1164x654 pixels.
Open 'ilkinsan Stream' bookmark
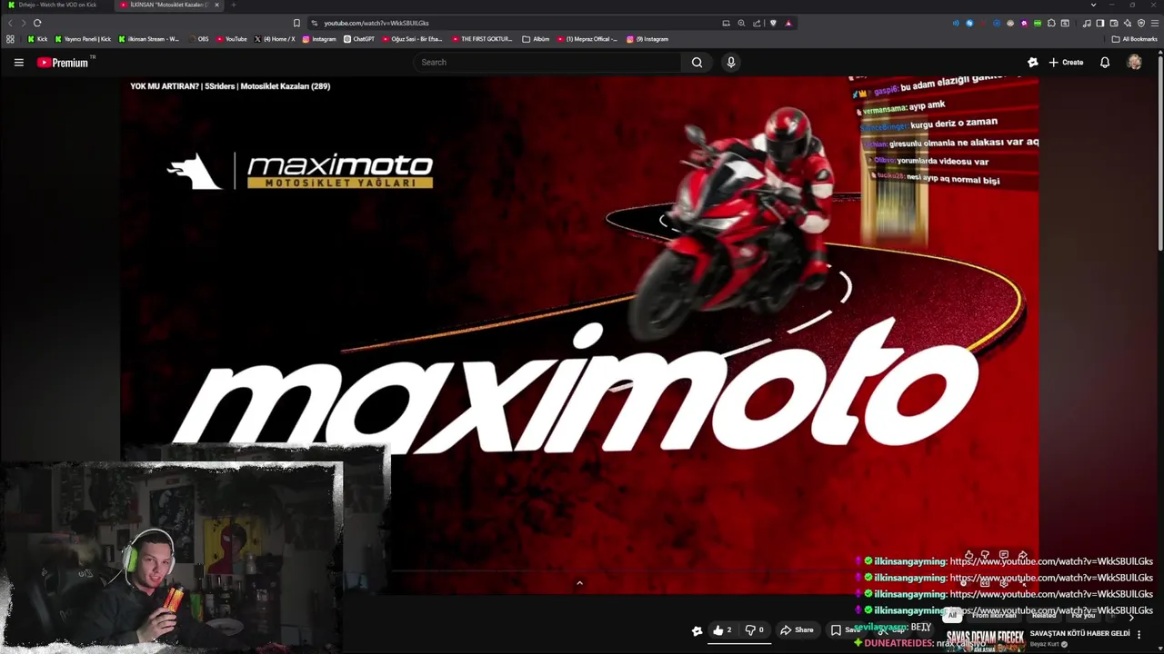[148, 39]
